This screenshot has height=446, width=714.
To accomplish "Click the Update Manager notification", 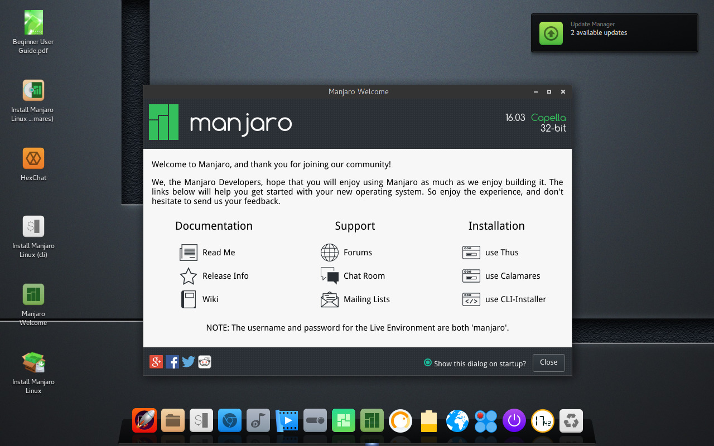I will tap(614, 33).
